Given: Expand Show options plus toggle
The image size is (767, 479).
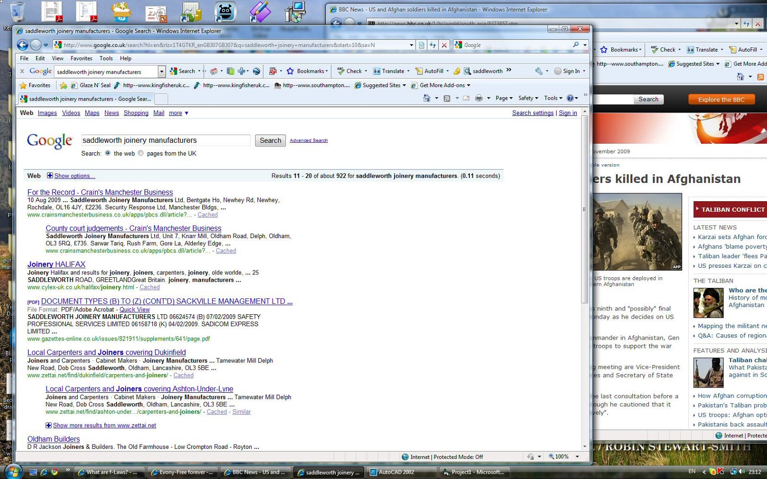Looking at the screenshot, I should point(49,176).
